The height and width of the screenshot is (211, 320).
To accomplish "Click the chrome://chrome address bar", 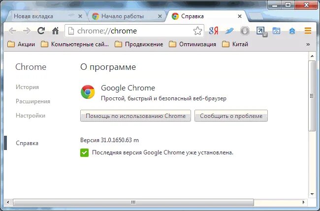I will [134, 31].
